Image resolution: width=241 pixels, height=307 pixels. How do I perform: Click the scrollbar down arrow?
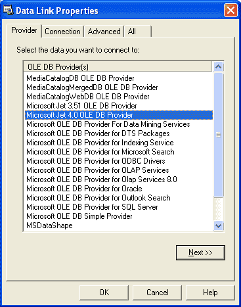tap(218, 225)
